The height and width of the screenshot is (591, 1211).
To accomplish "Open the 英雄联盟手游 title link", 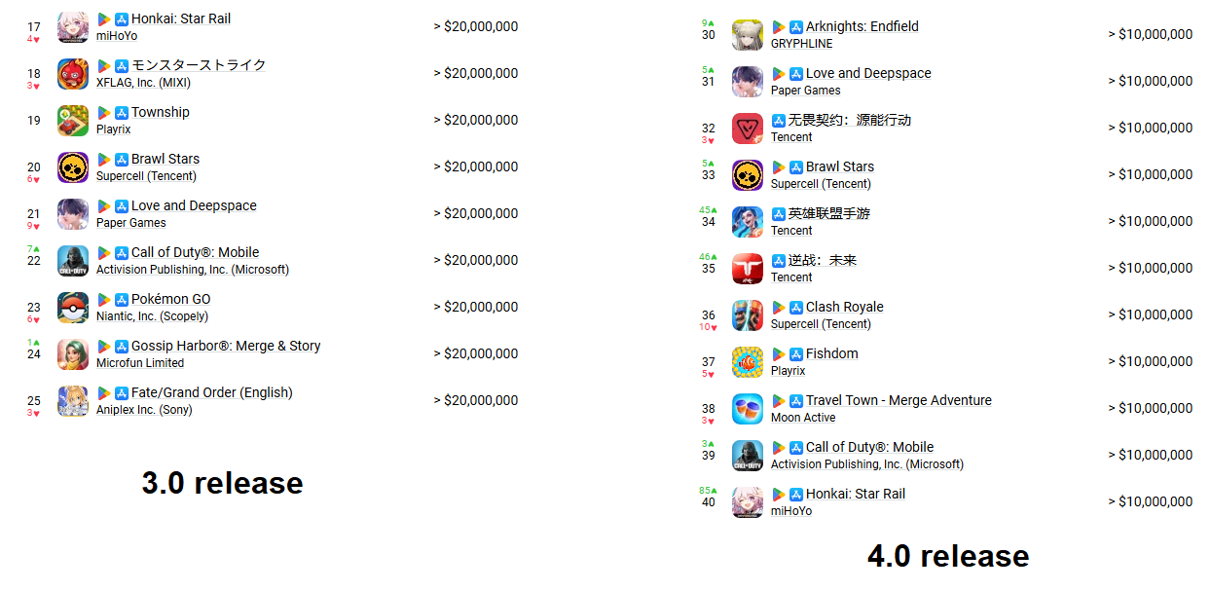I will [829, 214].
